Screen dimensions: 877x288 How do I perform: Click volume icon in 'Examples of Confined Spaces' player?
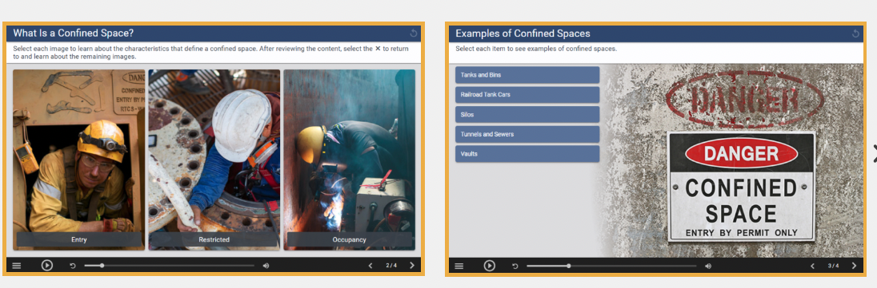click(x=708, y=266)
